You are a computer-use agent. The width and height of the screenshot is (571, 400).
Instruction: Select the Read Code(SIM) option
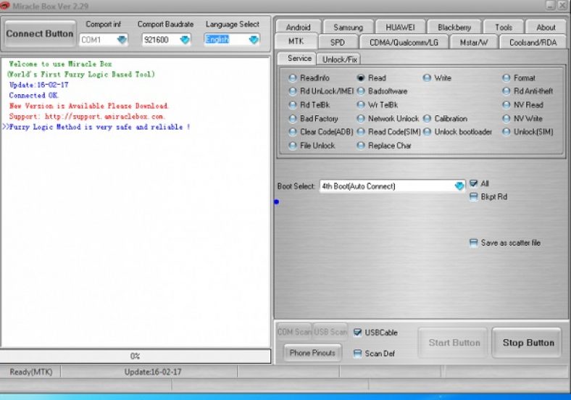(x=388, y=132)
